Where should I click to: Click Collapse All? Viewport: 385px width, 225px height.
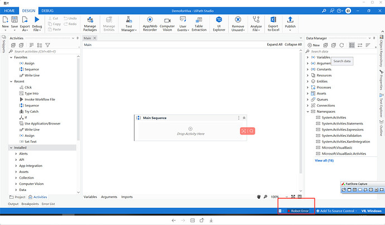(x=293, y=45)
